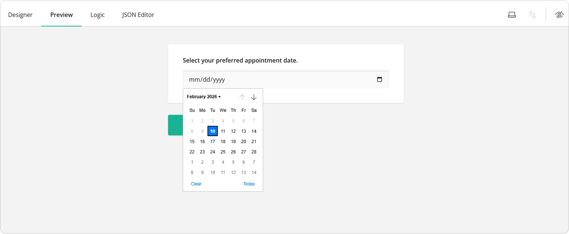The height and width of the screenshot is (234, 569).
Task: Select the laptop device preview icon
Action: coord(512,15)
